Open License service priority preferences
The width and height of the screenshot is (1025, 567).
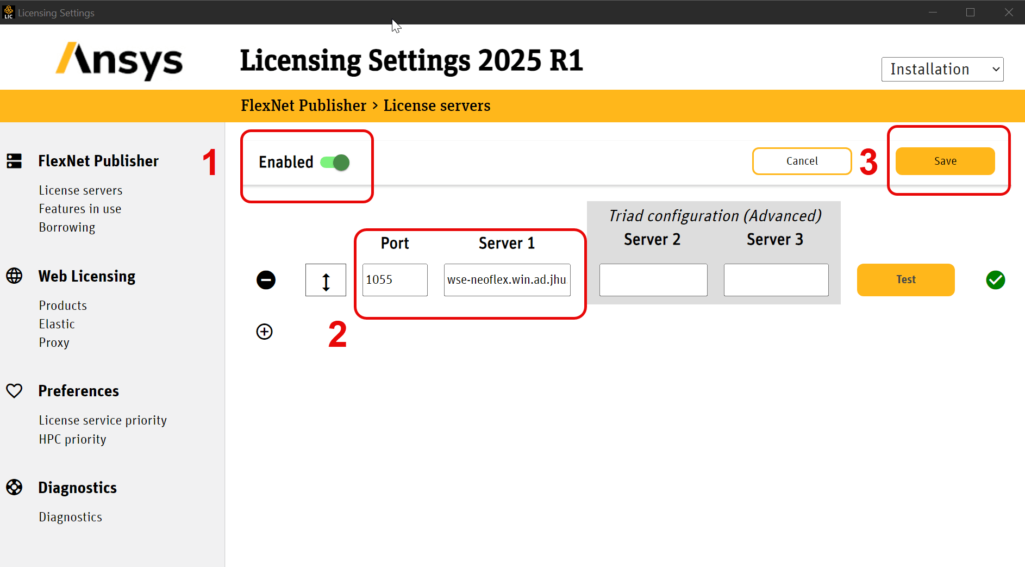click(x=103, y=420)
